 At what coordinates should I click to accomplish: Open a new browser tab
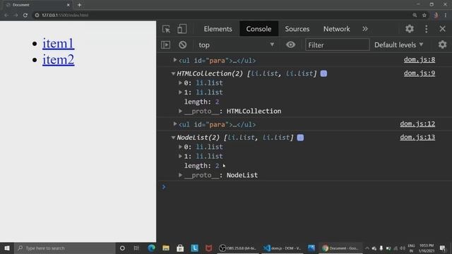(x=79, y=5)
